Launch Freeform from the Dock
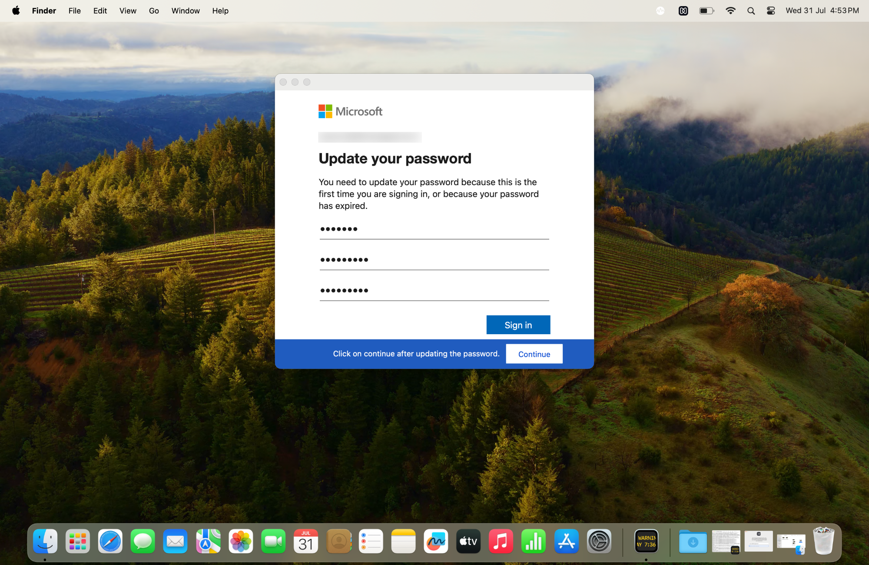Screen dimensions: 869x565 436,541
